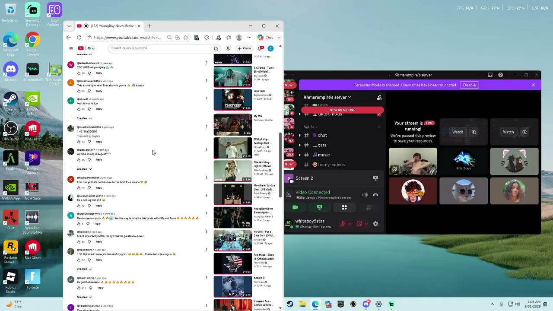Open Voicemod V3 desktop shortcut
This screenshot has width=553, height=311.
[32, 72]
